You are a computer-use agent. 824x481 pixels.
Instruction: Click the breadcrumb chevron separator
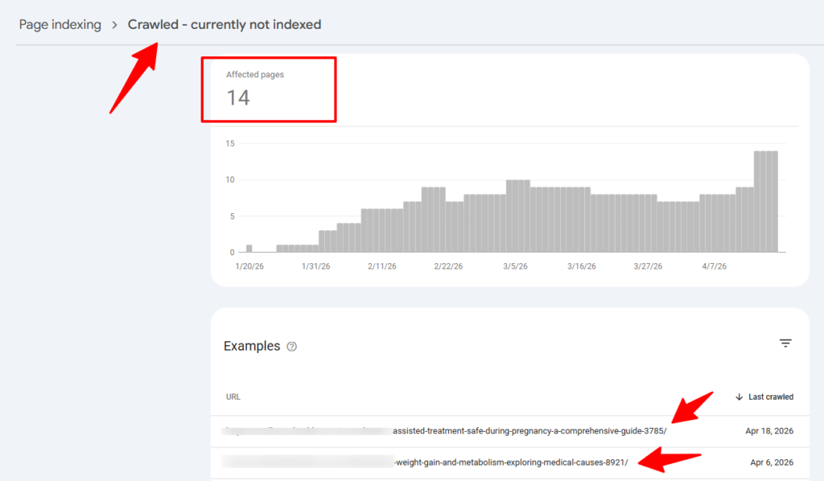(x=114, y=25)
